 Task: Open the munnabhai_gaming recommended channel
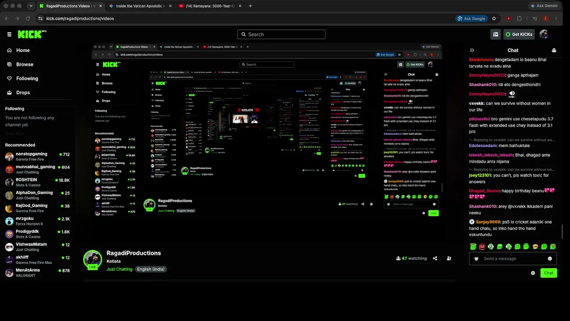(x=37, y=169)
